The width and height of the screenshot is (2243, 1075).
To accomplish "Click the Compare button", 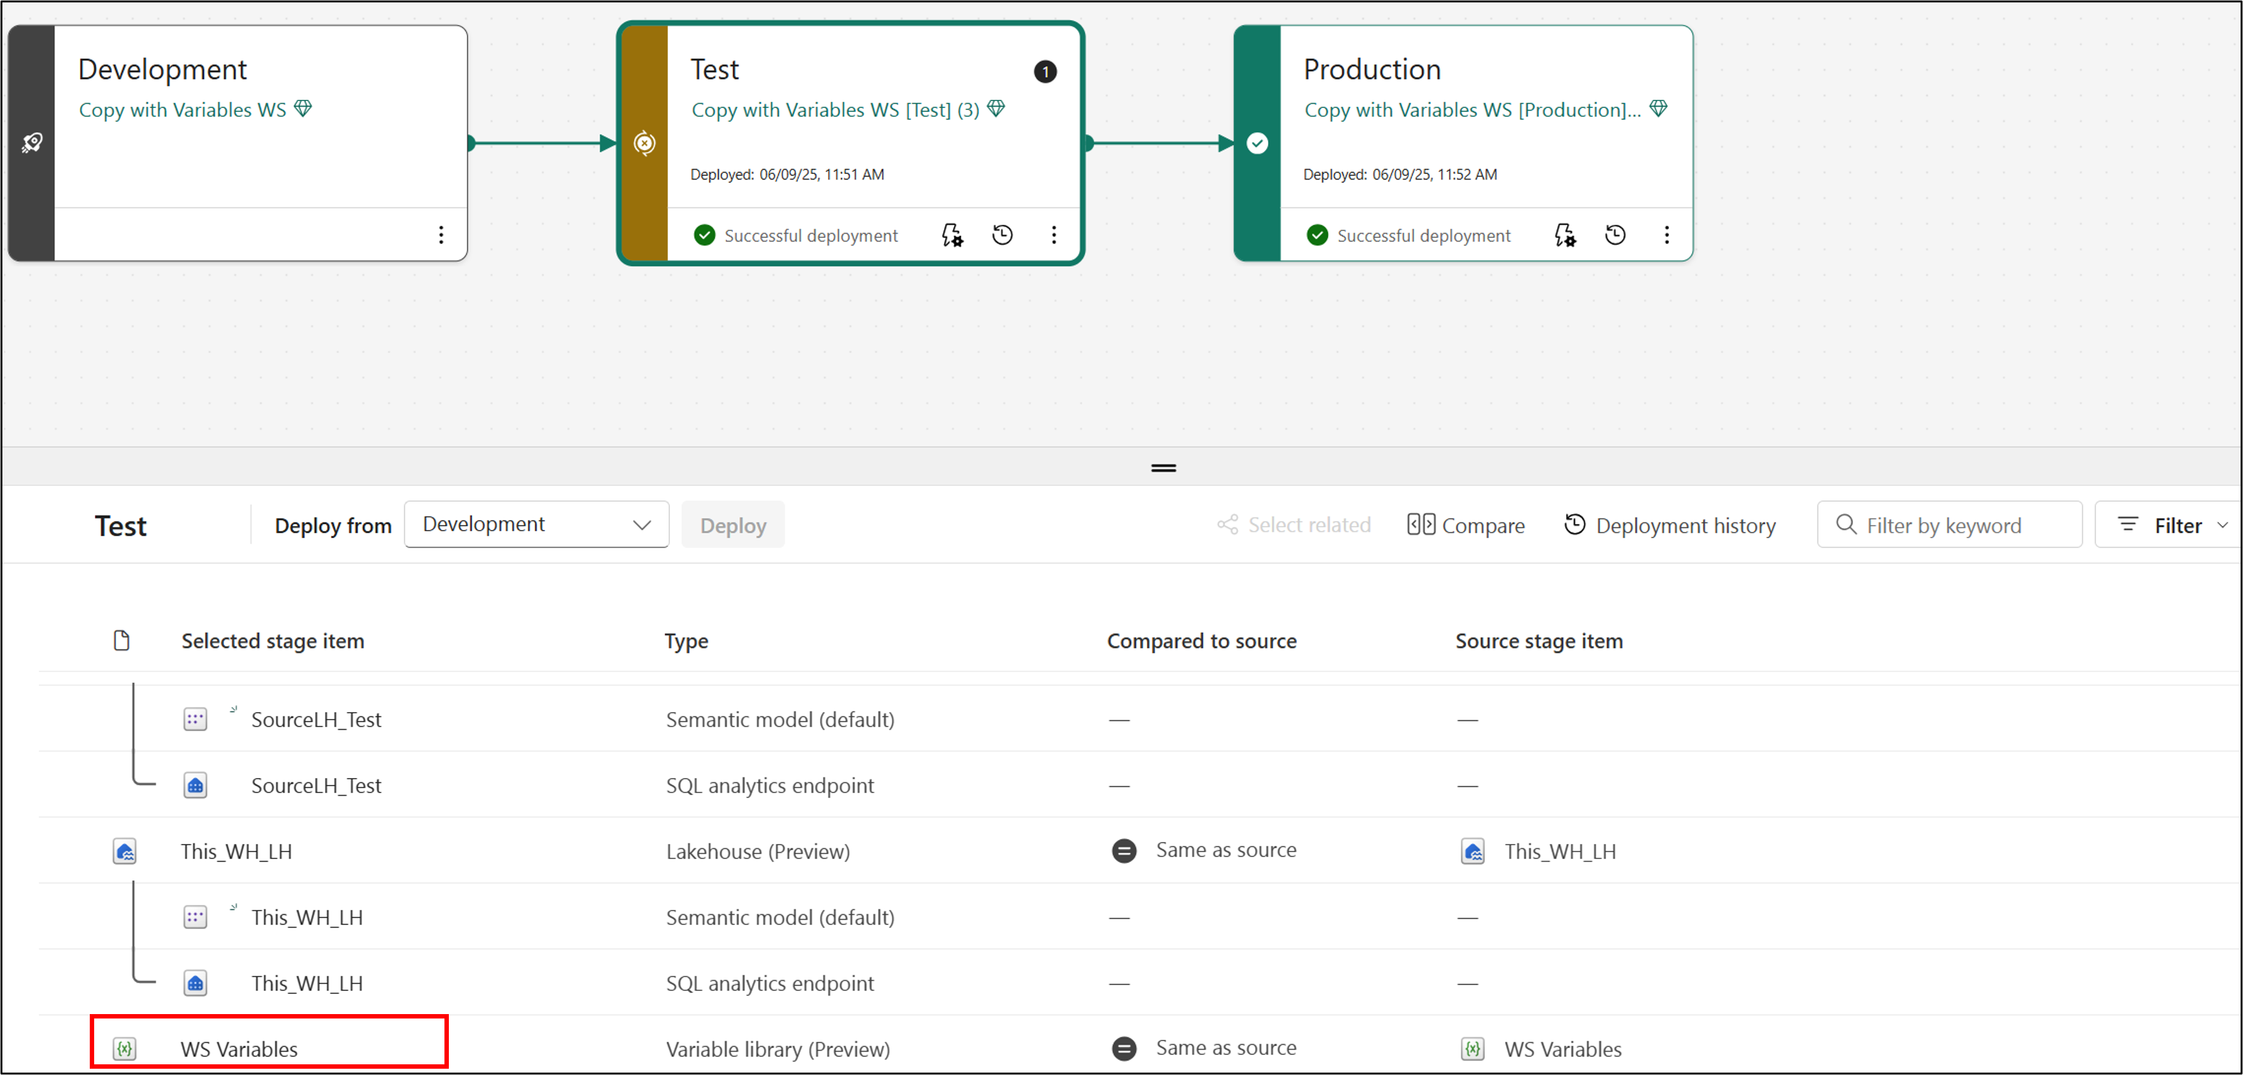I will 1466,526.
